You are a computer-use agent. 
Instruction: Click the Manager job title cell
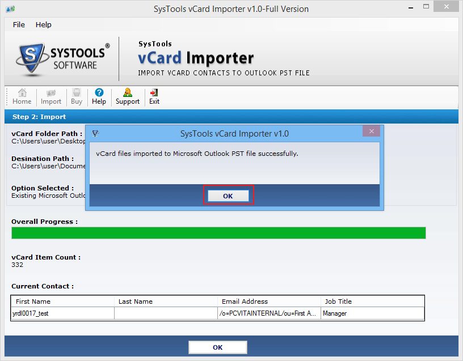click(373, 313)
